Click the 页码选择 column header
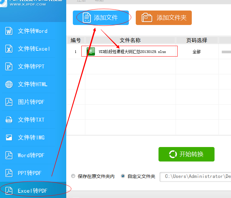 tap(197, 40)
